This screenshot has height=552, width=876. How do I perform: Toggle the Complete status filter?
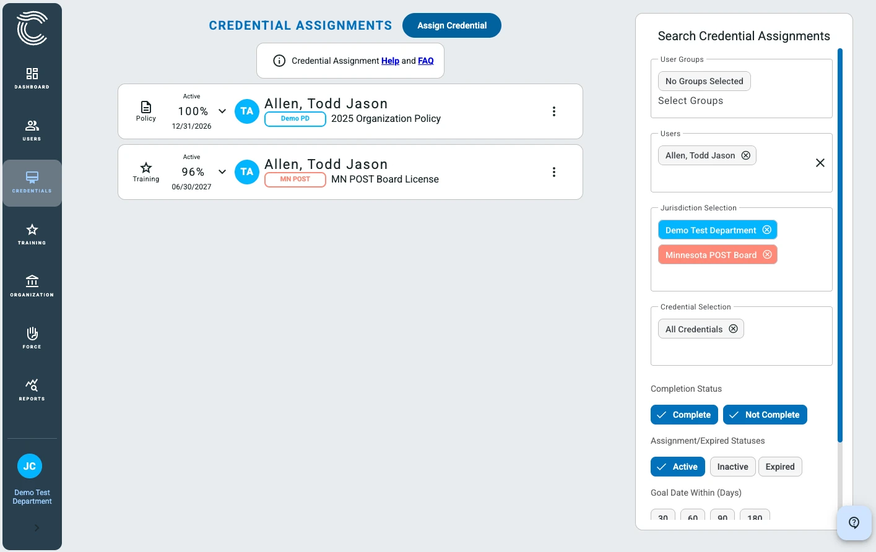pos(684,415)
